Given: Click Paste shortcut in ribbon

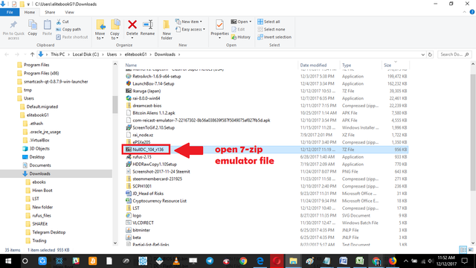Looking at the screenshot, I should 72,37.
